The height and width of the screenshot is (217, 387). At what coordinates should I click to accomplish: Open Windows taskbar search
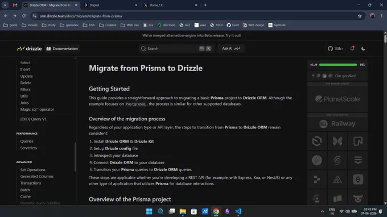[x=160, y=211]
